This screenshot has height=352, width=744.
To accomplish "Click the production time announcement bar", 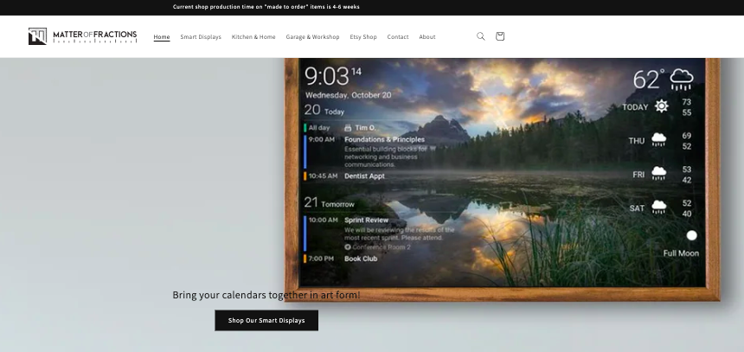I will 266,7.
